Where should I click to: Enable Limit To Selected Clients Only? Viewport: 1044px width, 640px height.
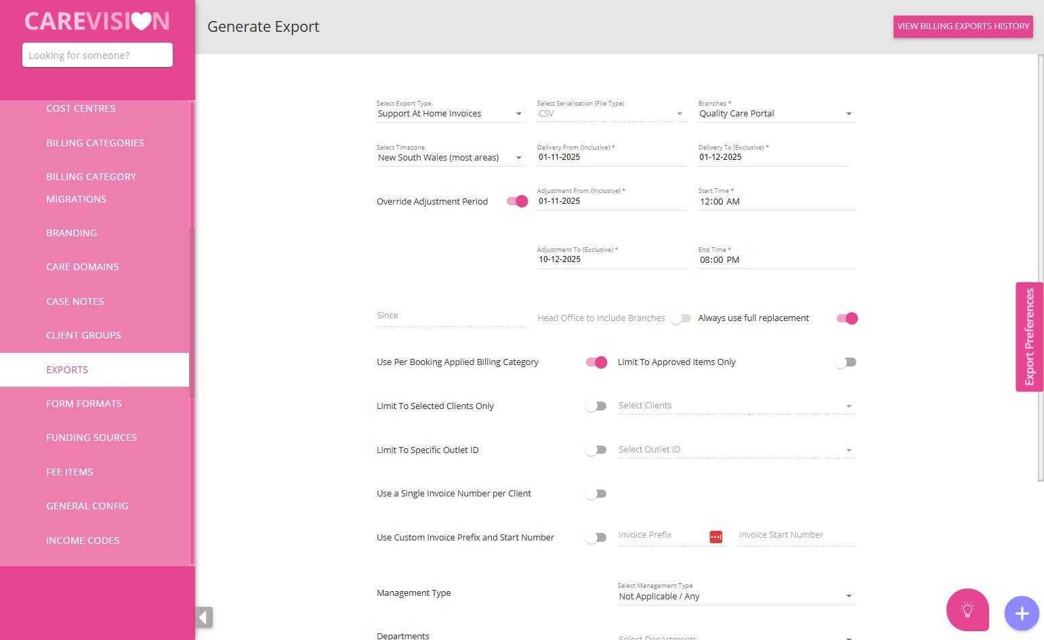coord(596,406)
